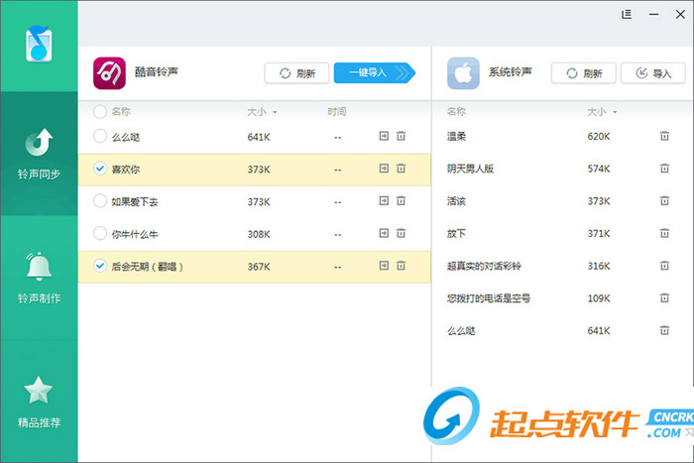Delete 你牛什么牛 from the 酷音铃声 list
The image size is (694, 463).
tap(401, 233)
